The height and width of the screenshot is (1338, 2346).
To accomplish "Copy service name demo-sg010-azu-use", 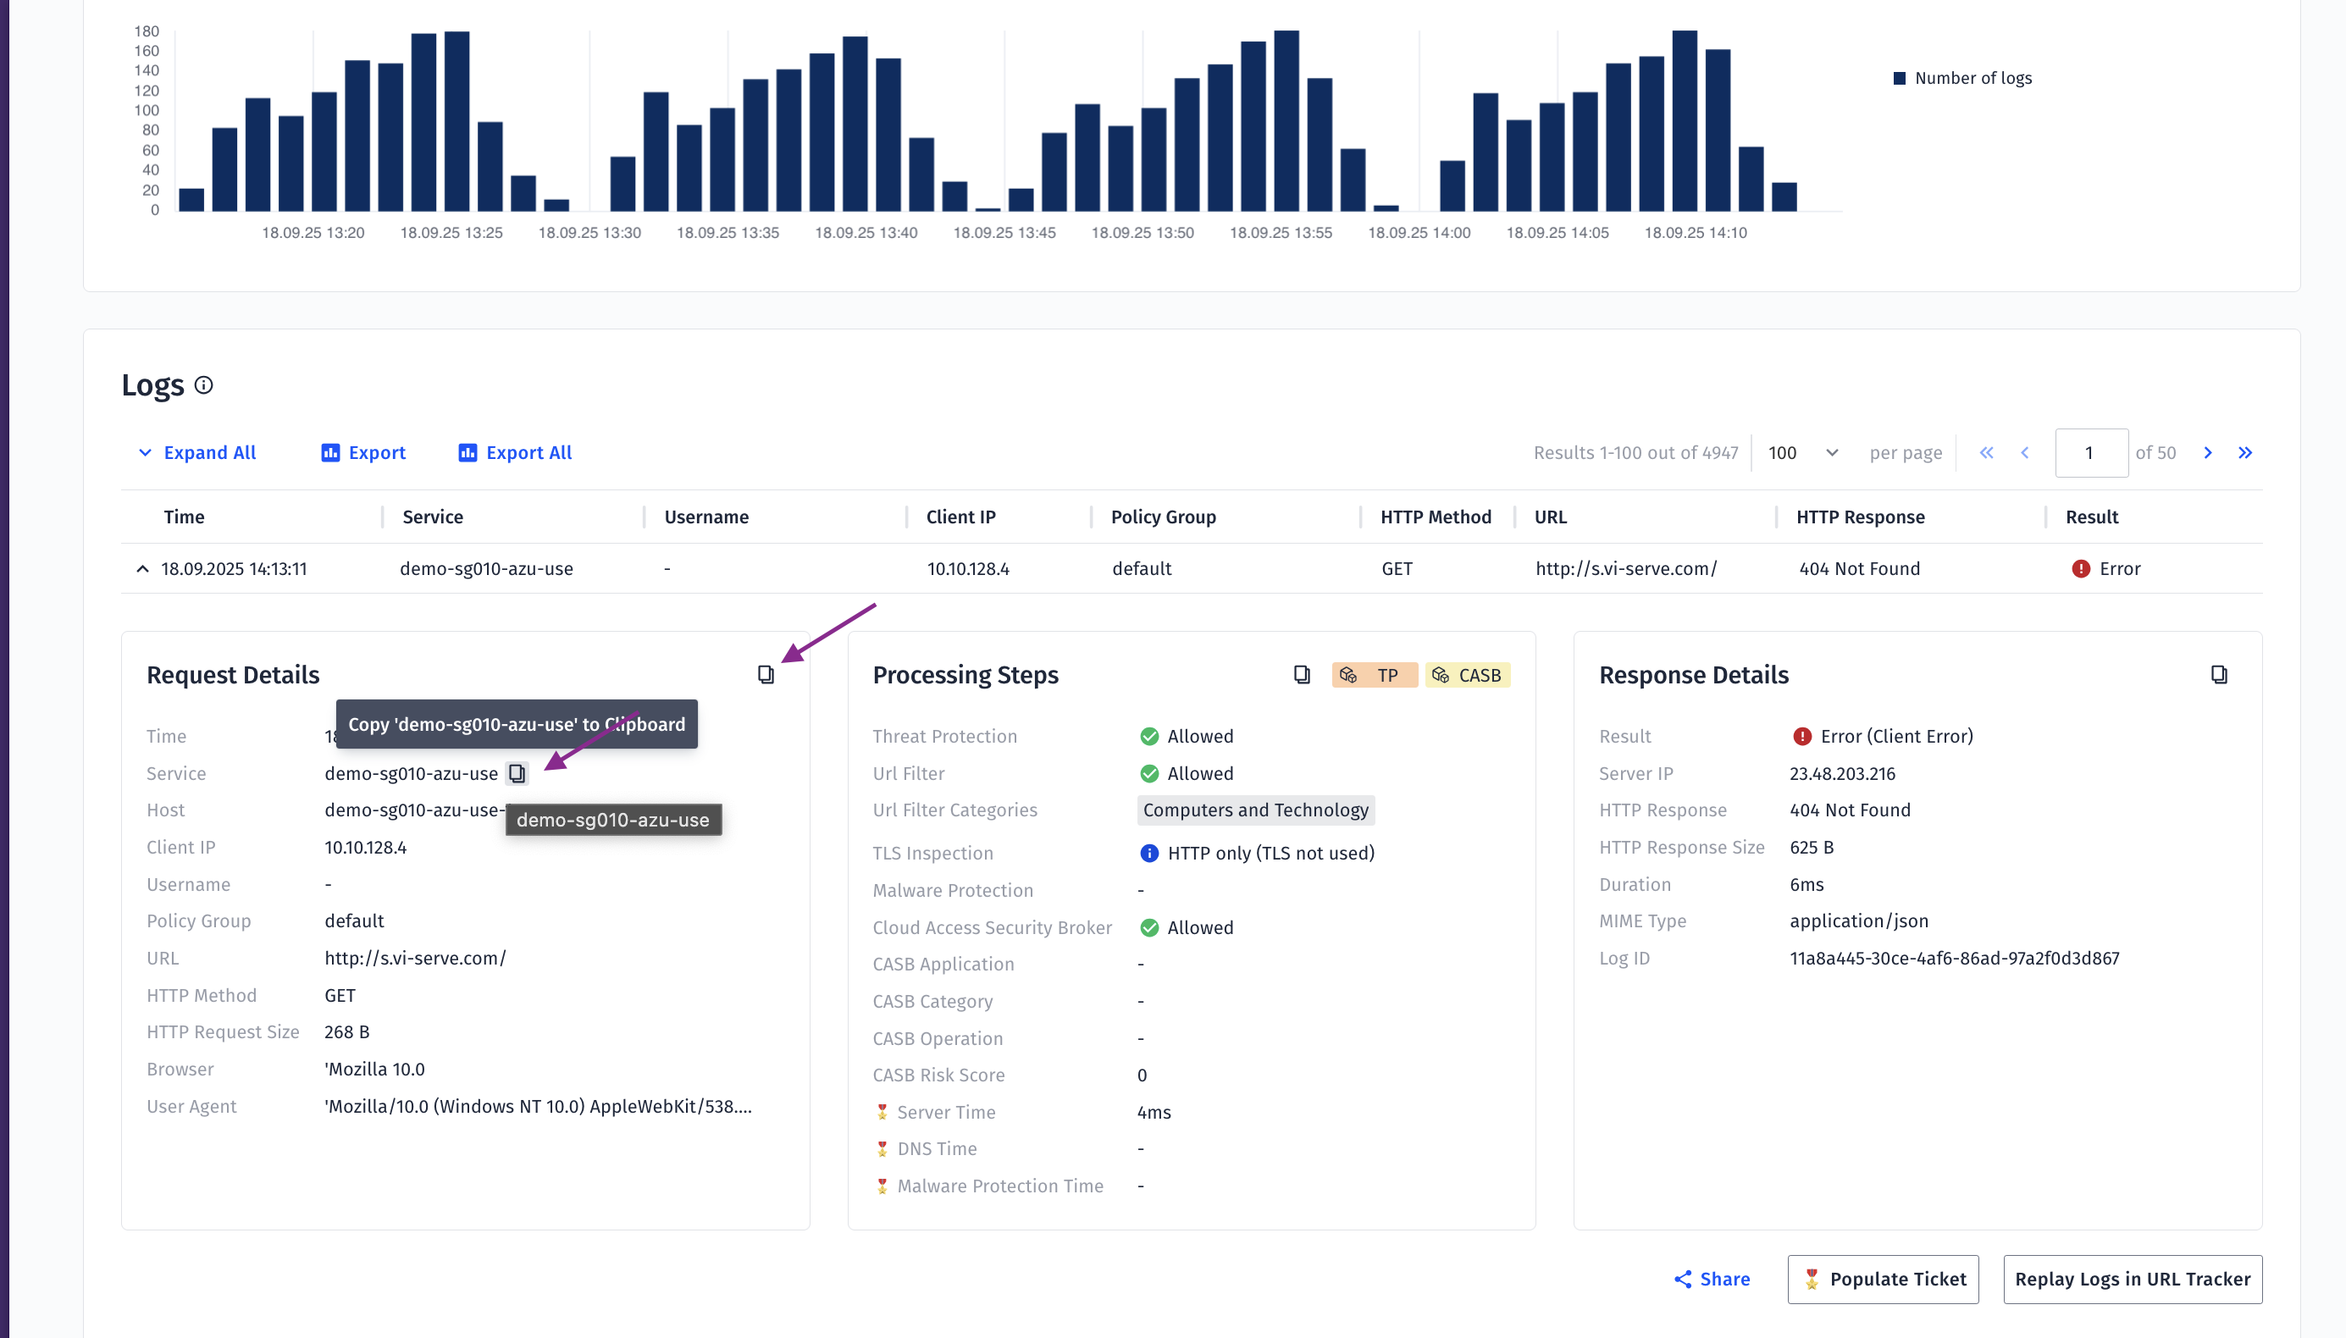I will pos(517,774).
